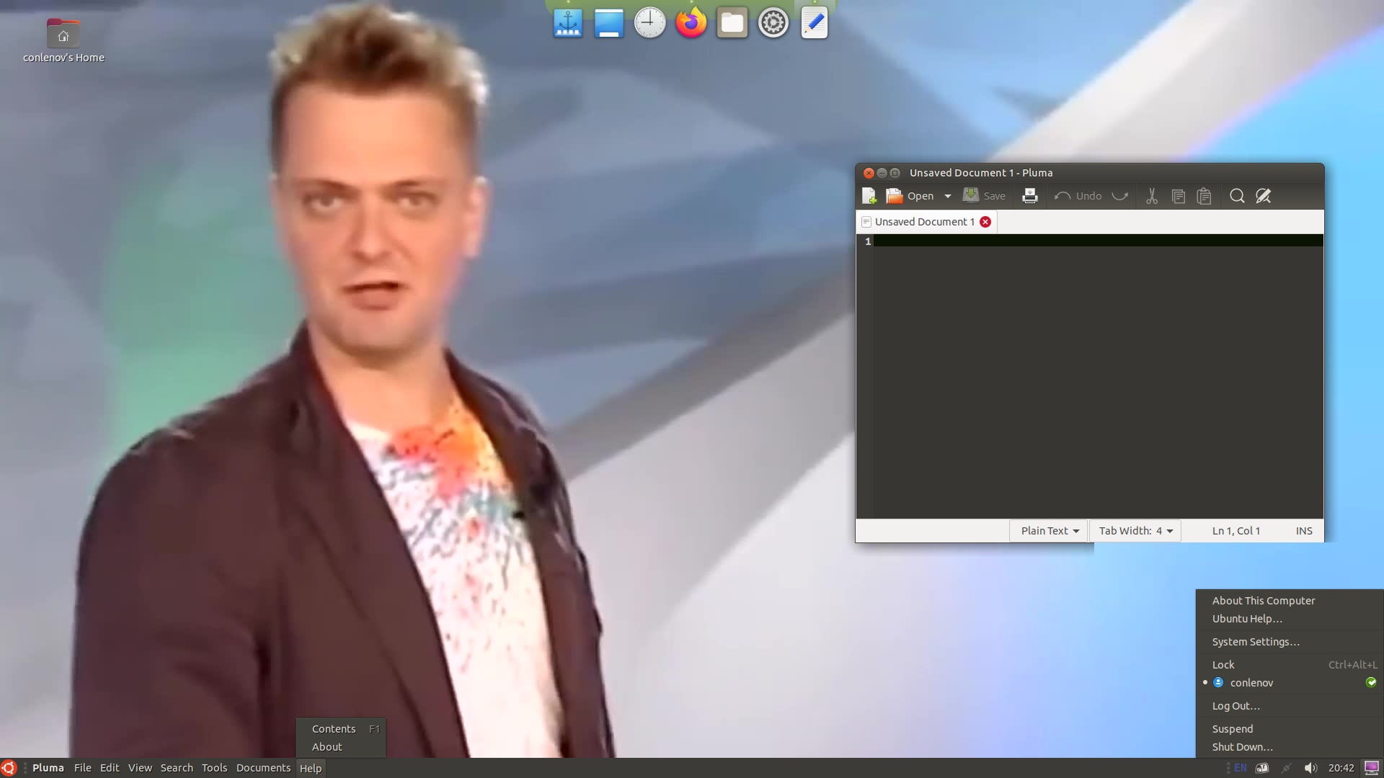Select Contents from the Help menu
1384x778 pixels.
(341, 729)
